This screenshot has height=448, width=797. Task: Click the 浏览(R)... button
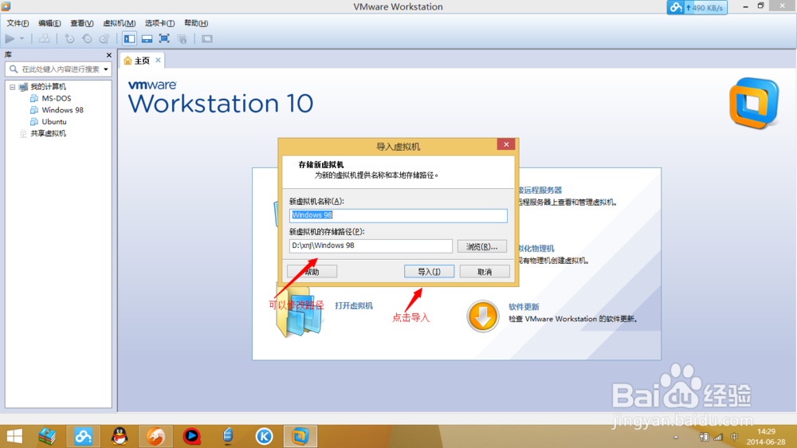tap(482, 246)
